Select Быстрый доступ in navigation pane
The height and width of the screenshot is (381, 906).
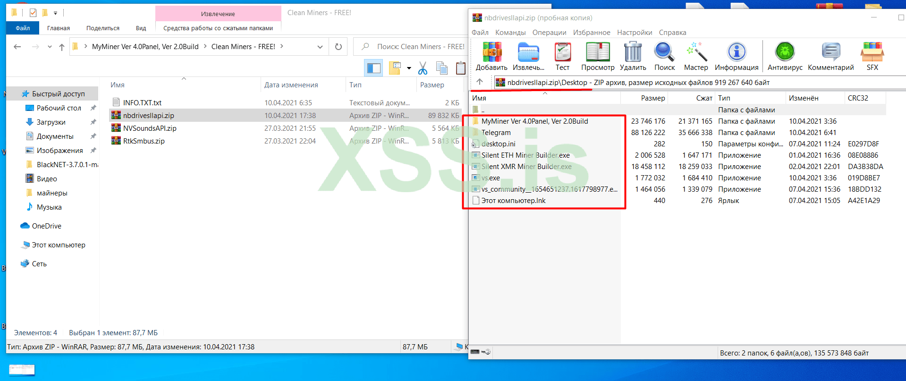59,94
